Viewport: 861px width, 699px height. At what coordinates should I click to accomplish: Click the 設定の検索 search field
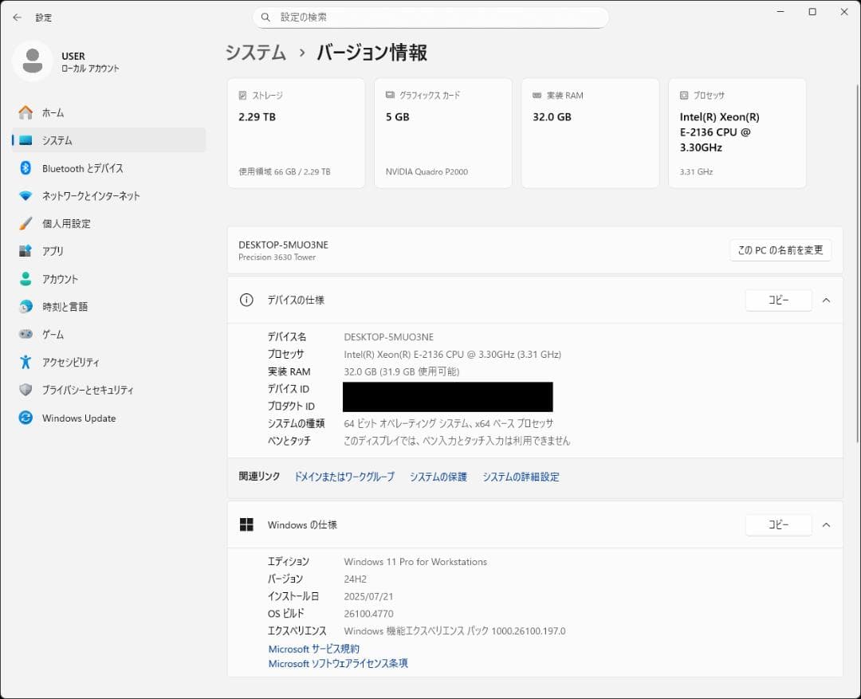[431, 17]
